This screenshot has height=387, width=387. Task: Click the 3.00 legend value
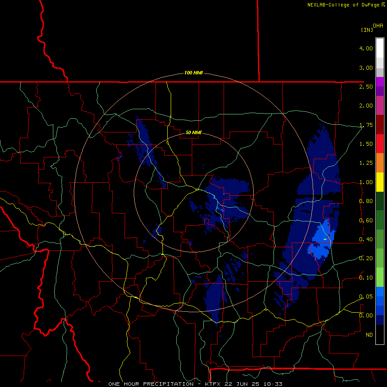pos(366,68)
